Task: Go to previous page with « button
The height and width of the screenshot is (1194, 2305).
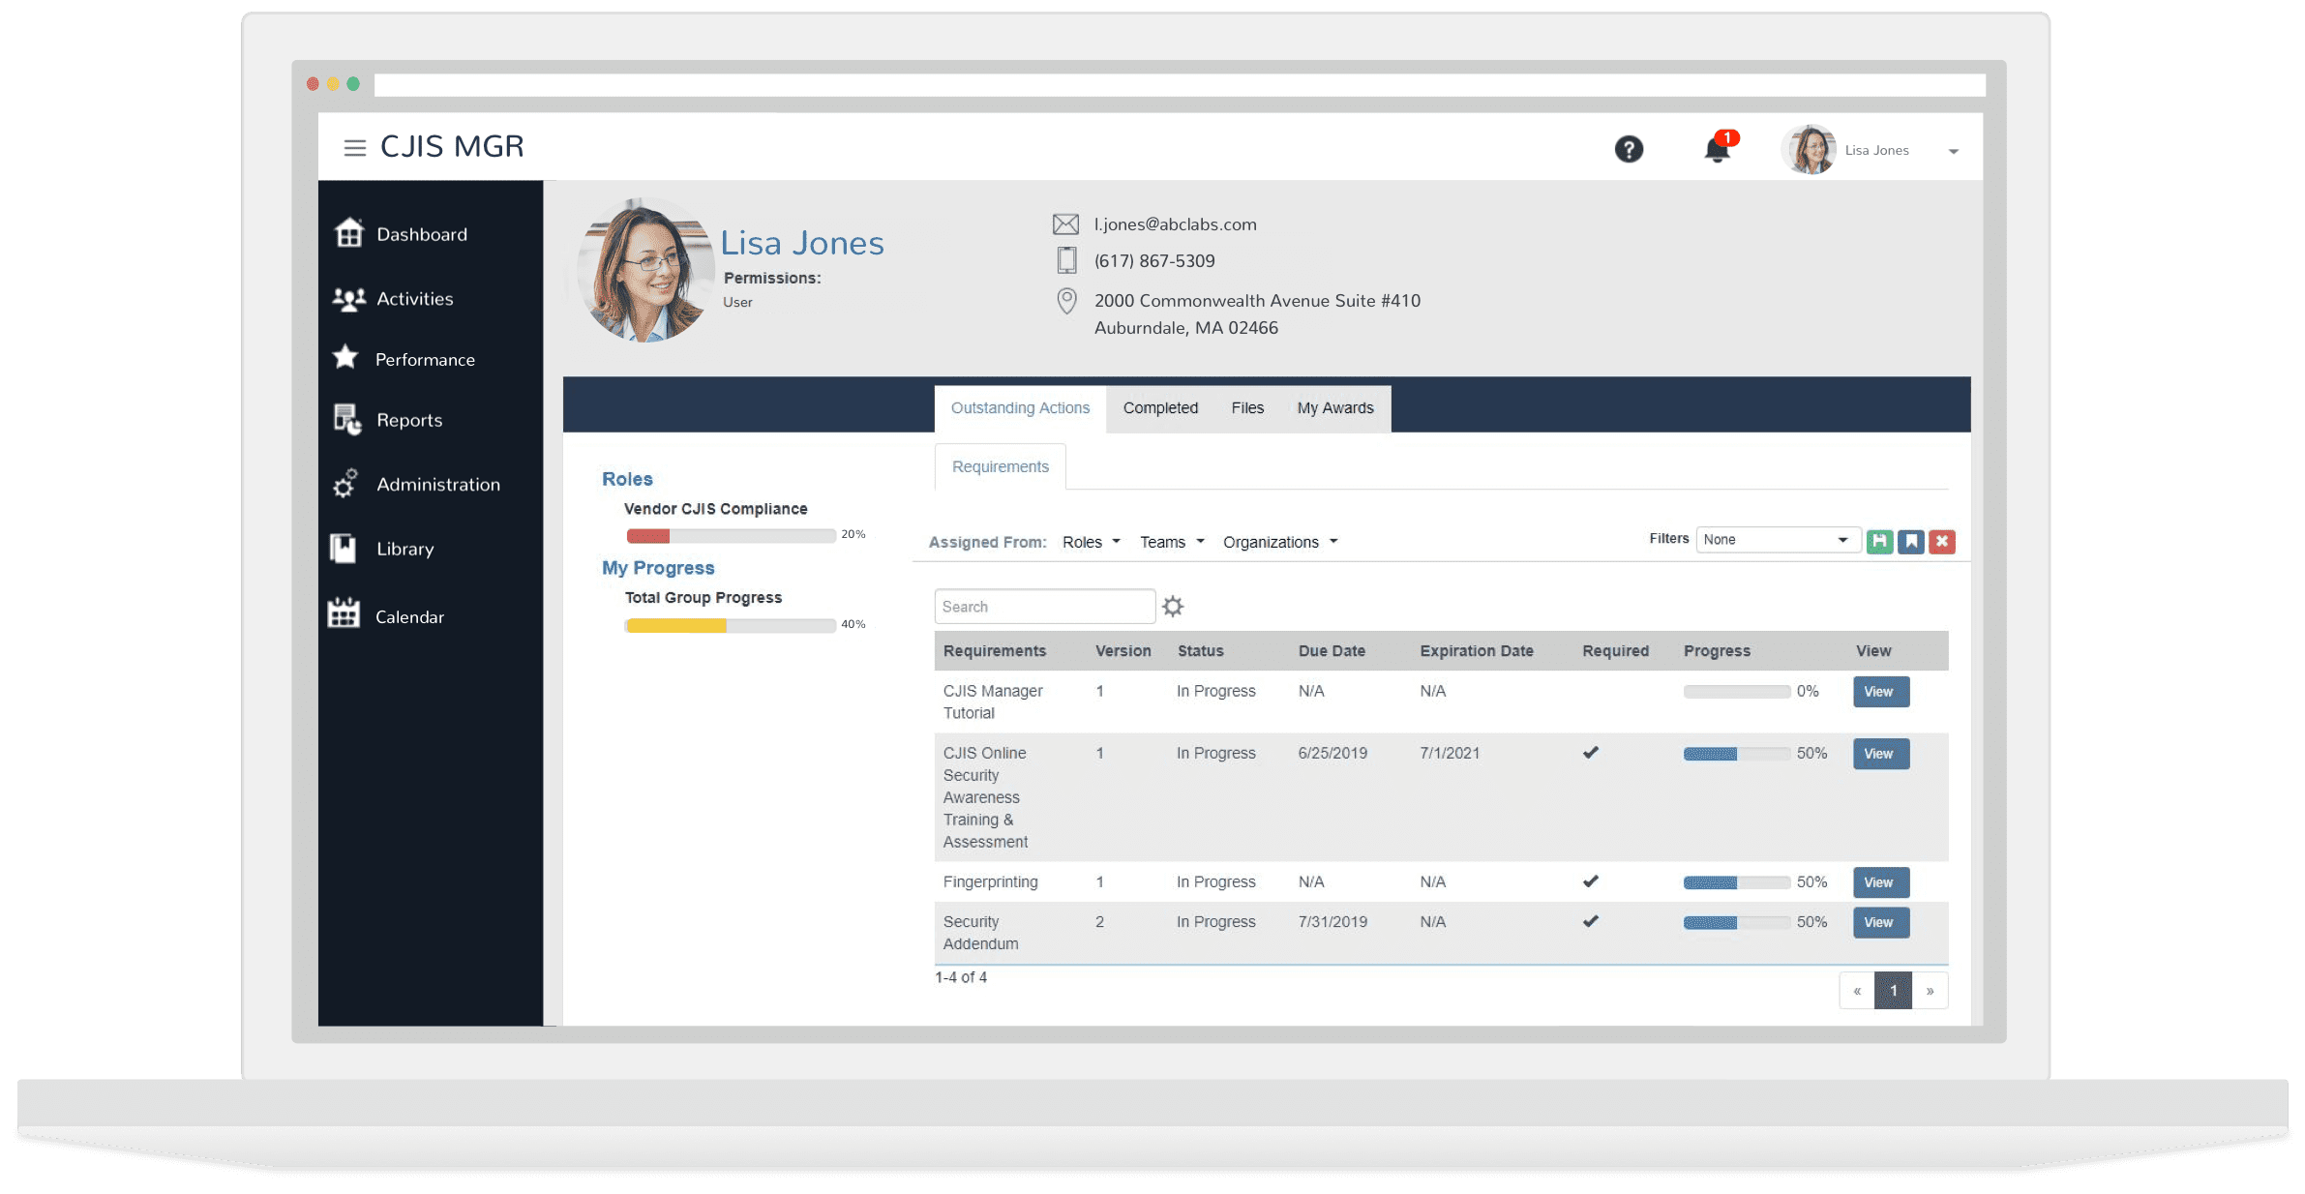Action: [1857, 991]
